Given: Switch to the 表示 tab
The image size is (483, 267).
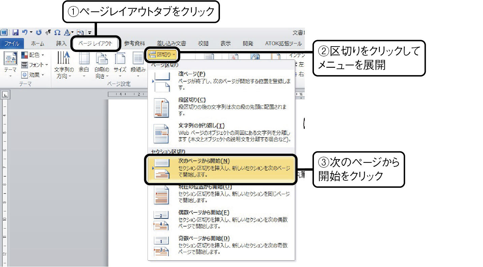Looking at the screenshot, I should pos(225,43).
